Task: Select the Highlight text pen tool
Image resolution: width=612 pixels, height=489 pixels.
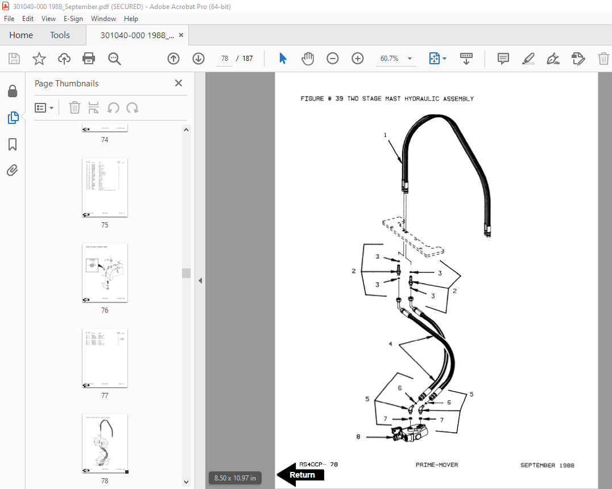Action: click(528, 59)
